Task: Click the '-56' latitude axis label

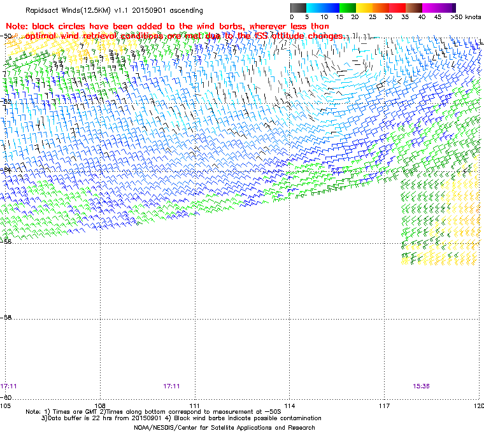Action: click(6, 241)
